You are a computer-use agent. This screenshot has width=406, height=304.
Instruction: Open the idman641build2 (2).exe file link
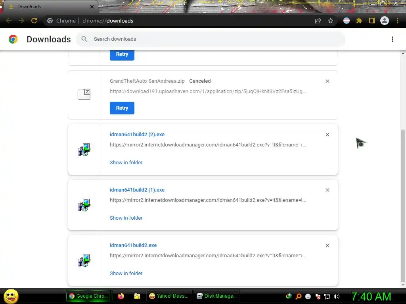point(137,135)
